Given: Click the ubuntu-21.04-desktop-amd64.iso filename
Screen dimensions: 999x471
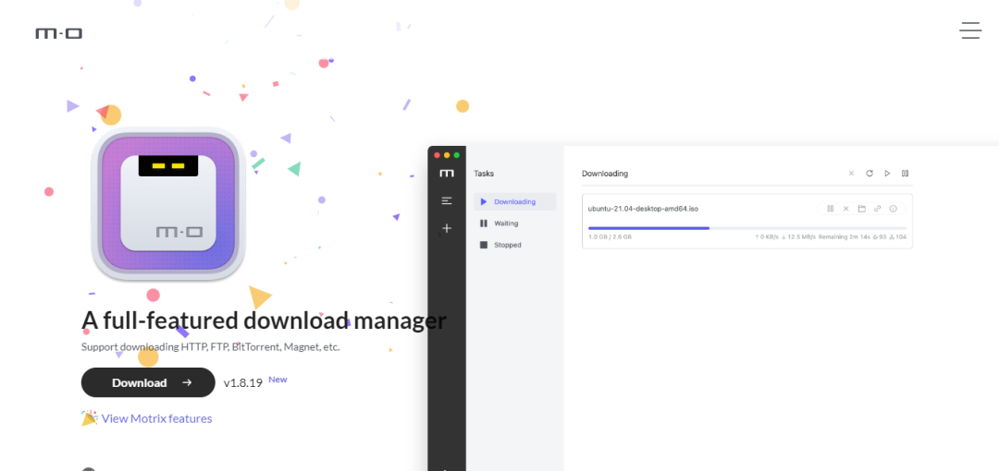Looking at the screenshot, I should click(x=644, y=208).
